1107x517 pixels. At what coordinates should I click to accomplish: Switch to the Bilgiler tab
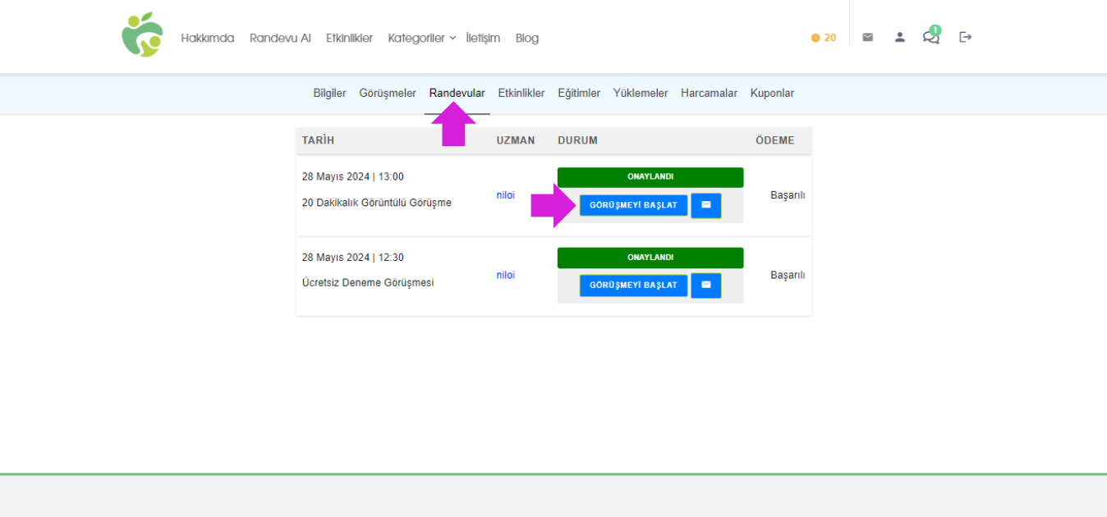(x=329, y=94)
